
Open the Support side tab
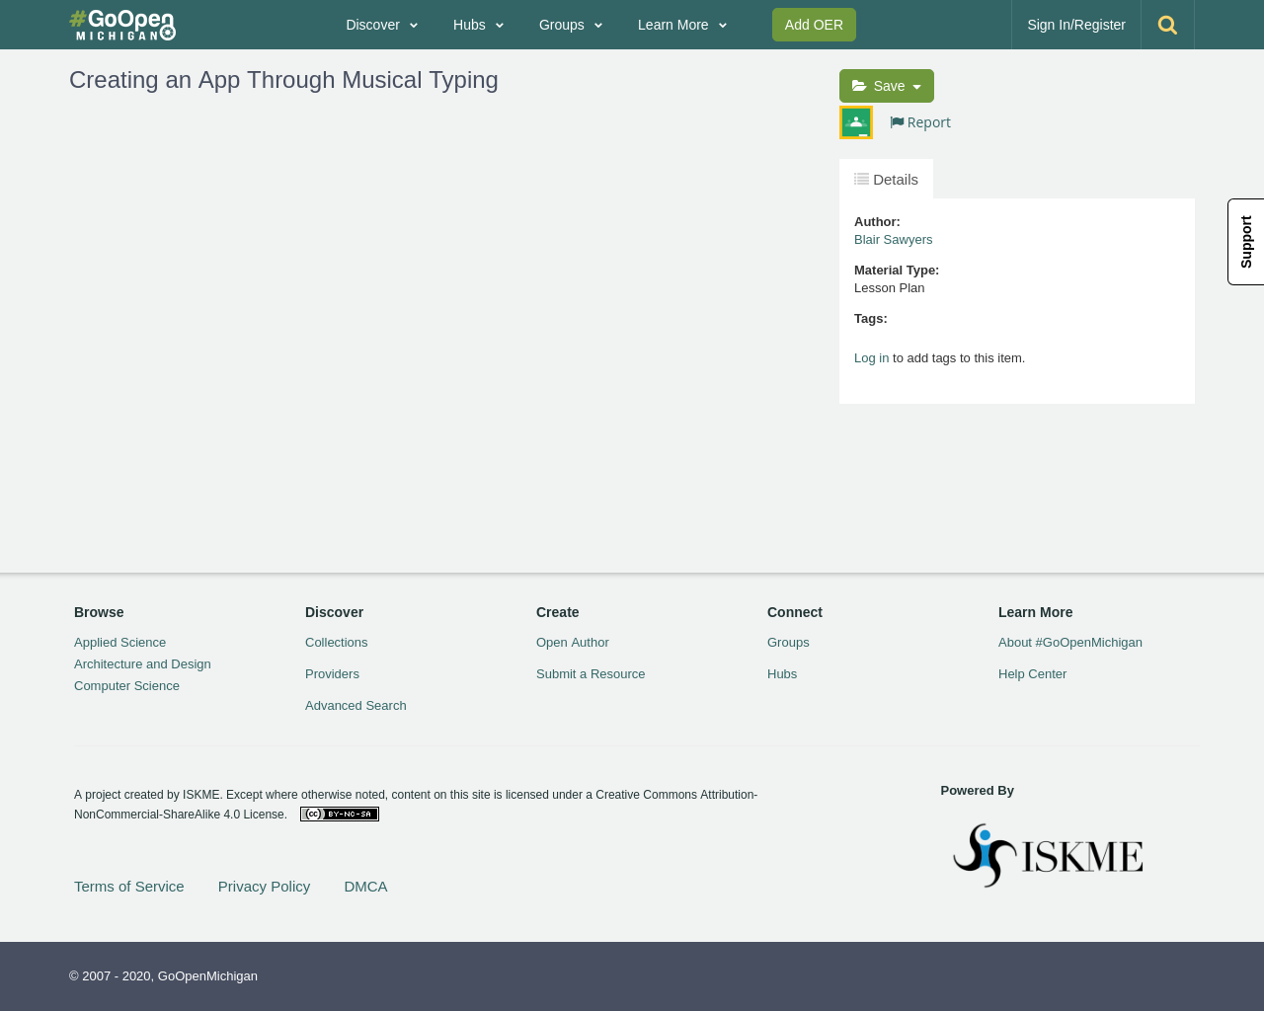1246,242
